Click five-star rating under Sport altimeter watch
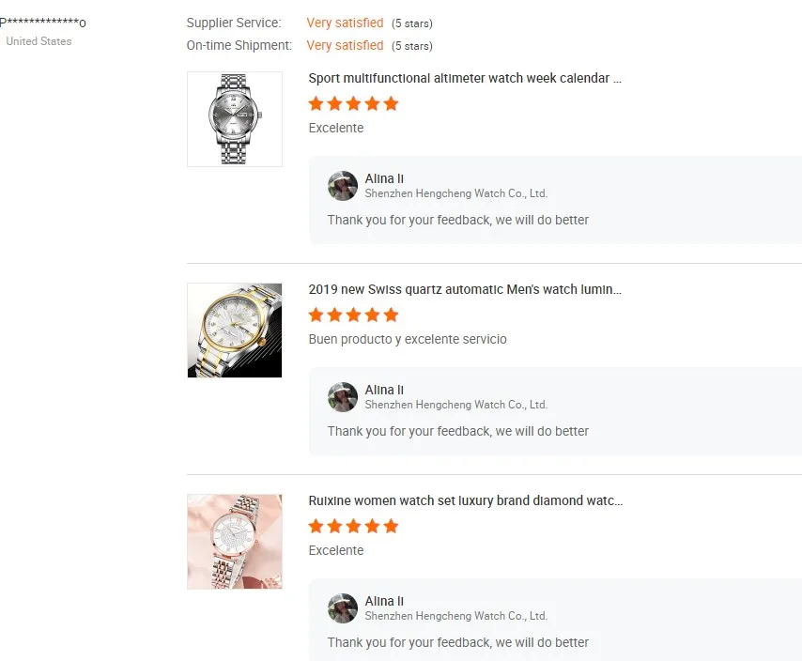 point(353,103)
